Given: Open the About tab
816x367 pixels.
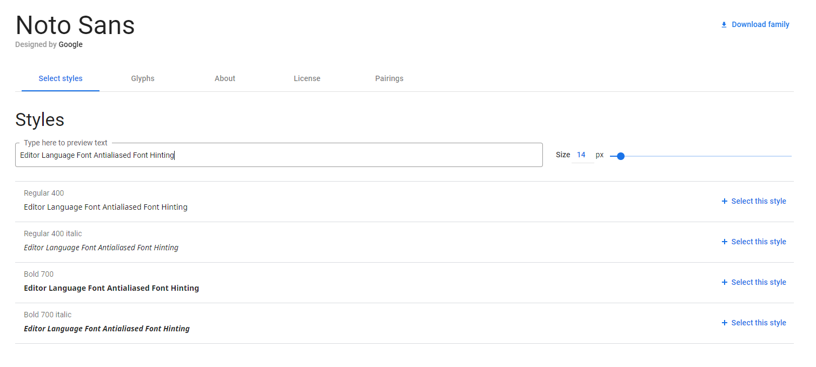Looking at the screenshot, I should [x=225, y=78].
